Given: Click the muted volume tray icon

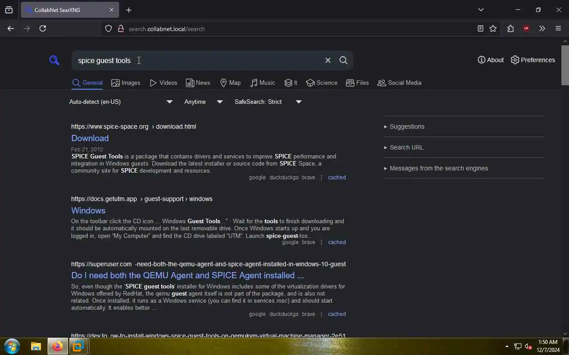Looking at the screenshot, I should [529, 346].
